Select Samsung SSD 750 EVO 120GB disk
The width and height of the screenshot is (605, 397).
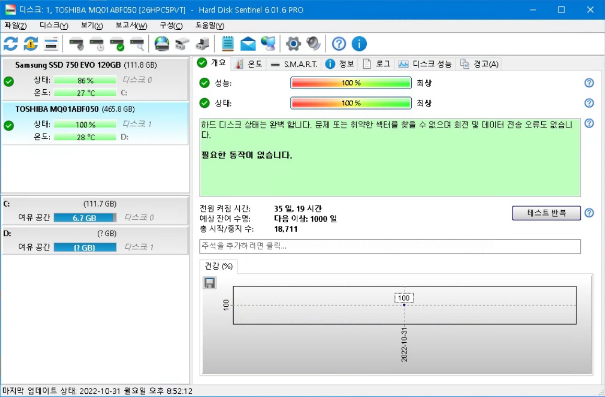[95, 79]
